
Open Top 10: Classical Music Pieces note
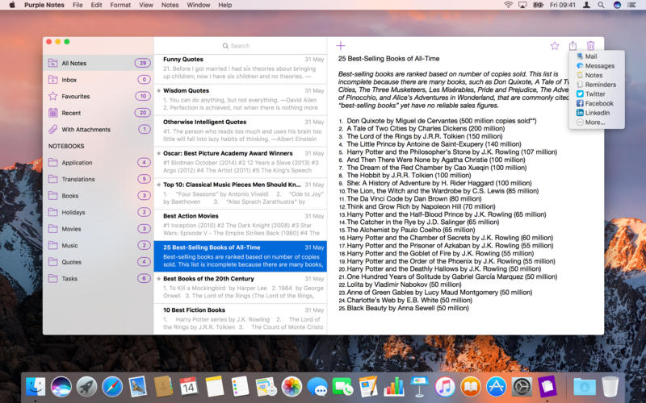click(x=241, y=193)
